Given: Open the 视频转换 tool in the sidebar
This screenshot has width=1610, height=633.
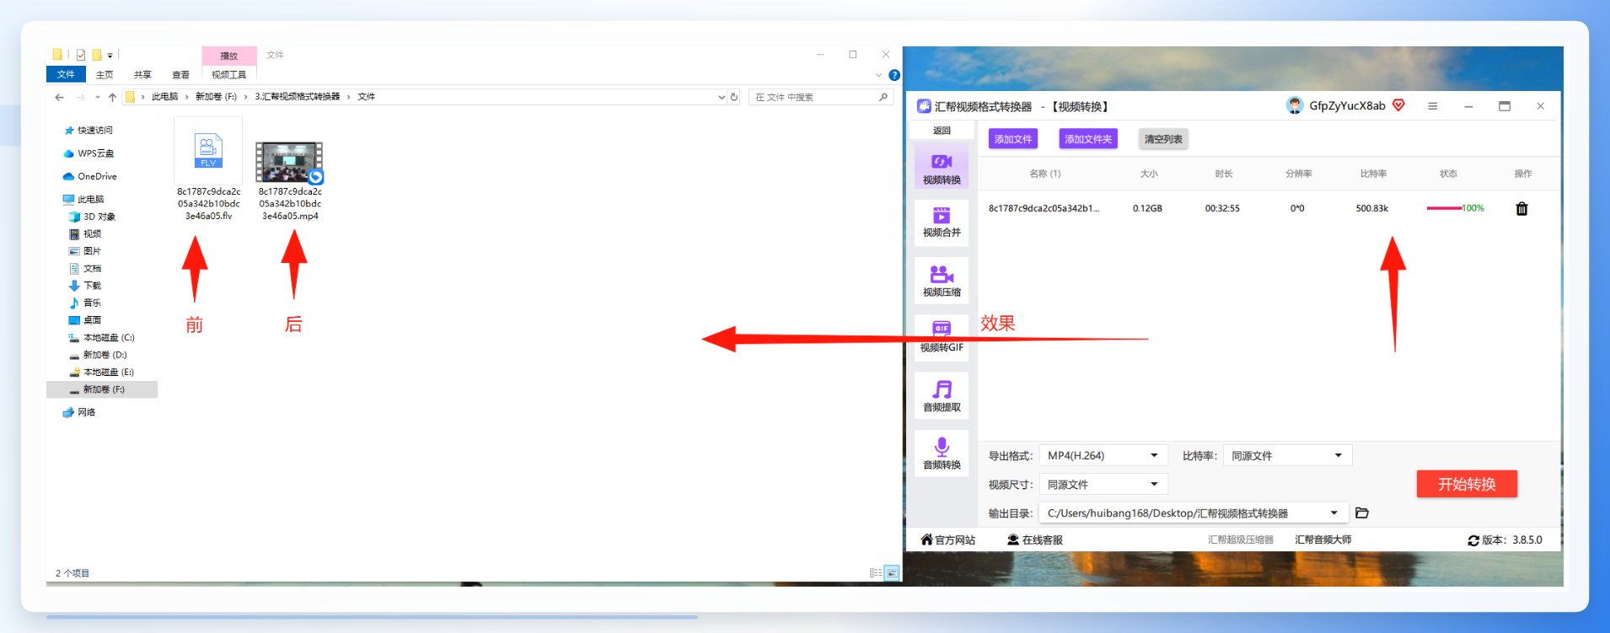Looking at the screenshot, I should click(x=942, y=167).
